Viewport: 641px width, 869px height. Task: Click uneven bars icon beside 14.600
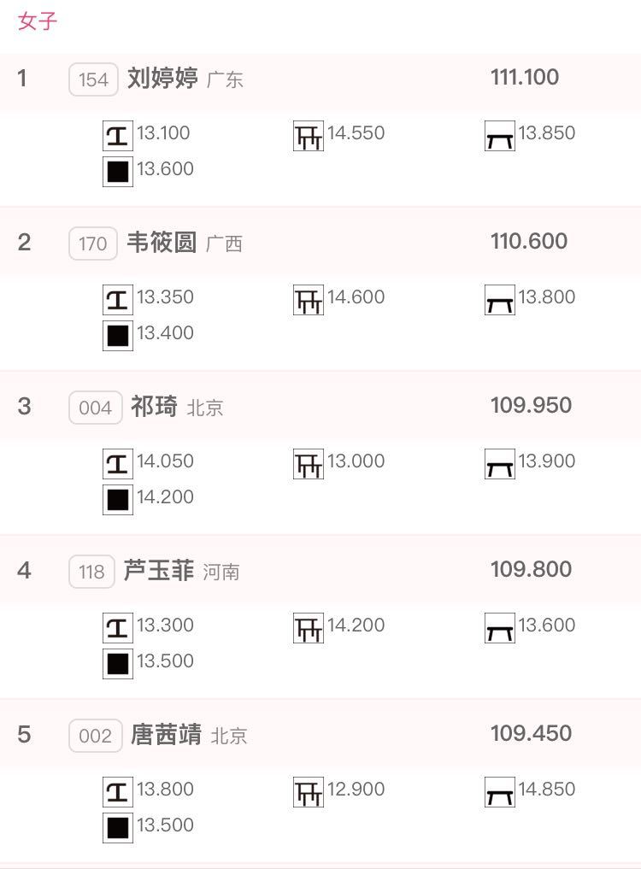pyautogui.click(x=309, y=300)
